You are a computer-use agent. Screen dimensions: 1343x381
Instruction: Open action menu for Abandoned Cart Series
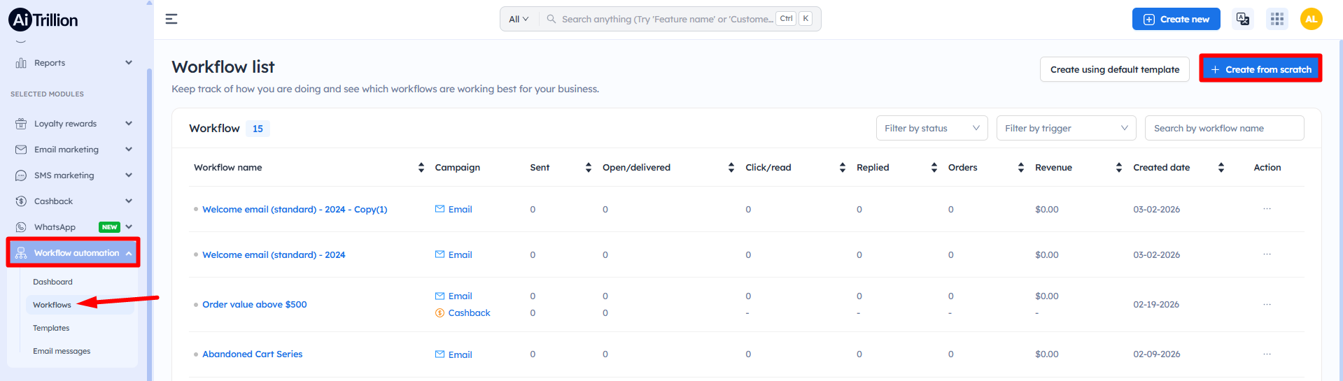pyautogui.click(x=1267, y=354)
